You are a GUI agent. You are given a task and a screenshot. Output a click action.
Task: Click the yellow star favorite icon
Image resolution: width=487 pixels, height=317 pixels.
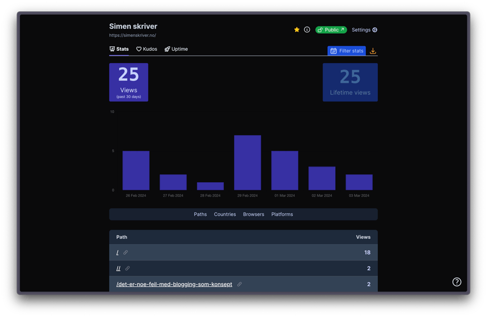pyautogui.click(x=297, y=30)
